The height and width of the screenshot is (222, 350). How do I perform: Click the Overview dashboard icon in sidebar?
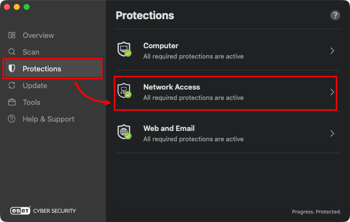[12, 35]
